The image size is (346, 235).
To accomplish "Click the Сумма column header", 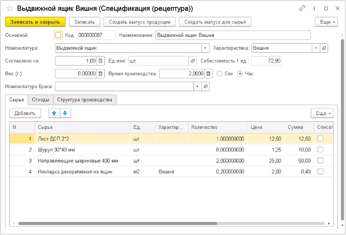I will (299, 127).
